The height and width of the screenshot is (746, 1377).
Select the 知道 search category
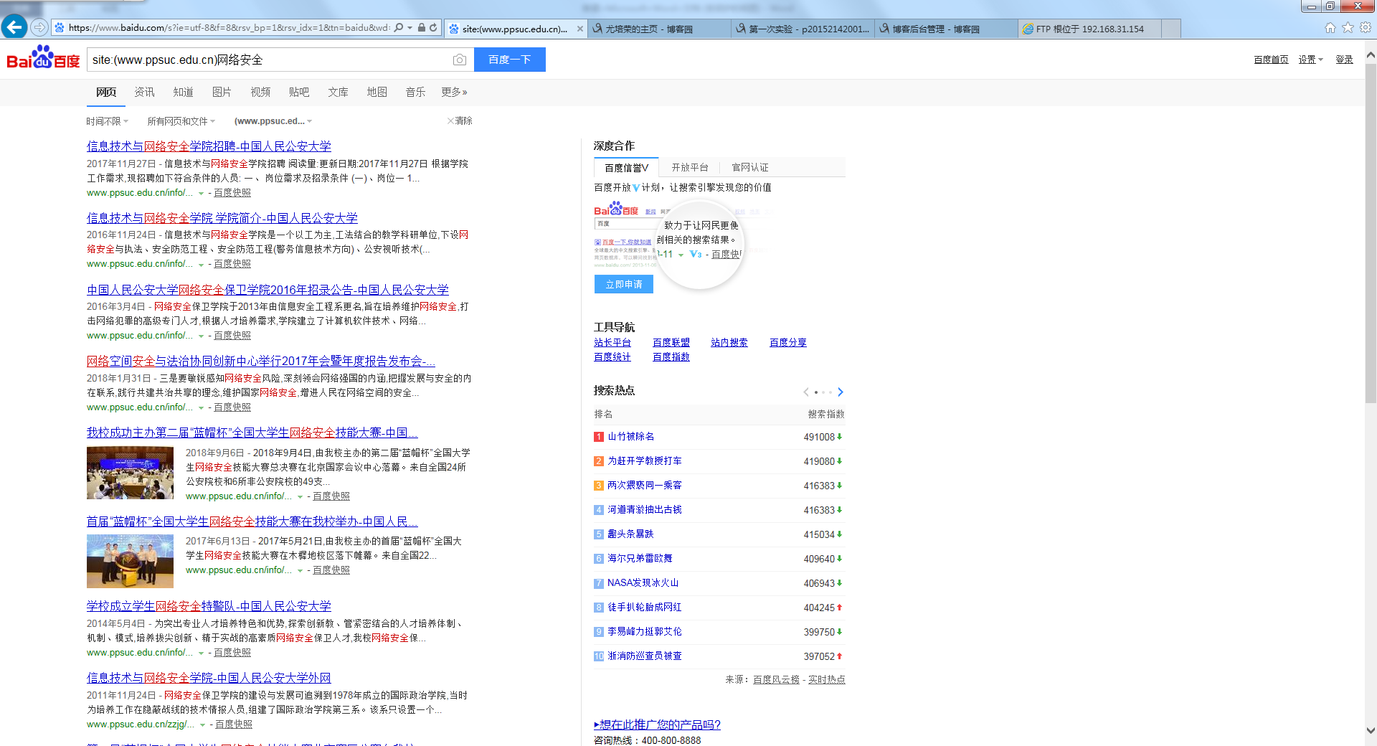pos(183,92)
